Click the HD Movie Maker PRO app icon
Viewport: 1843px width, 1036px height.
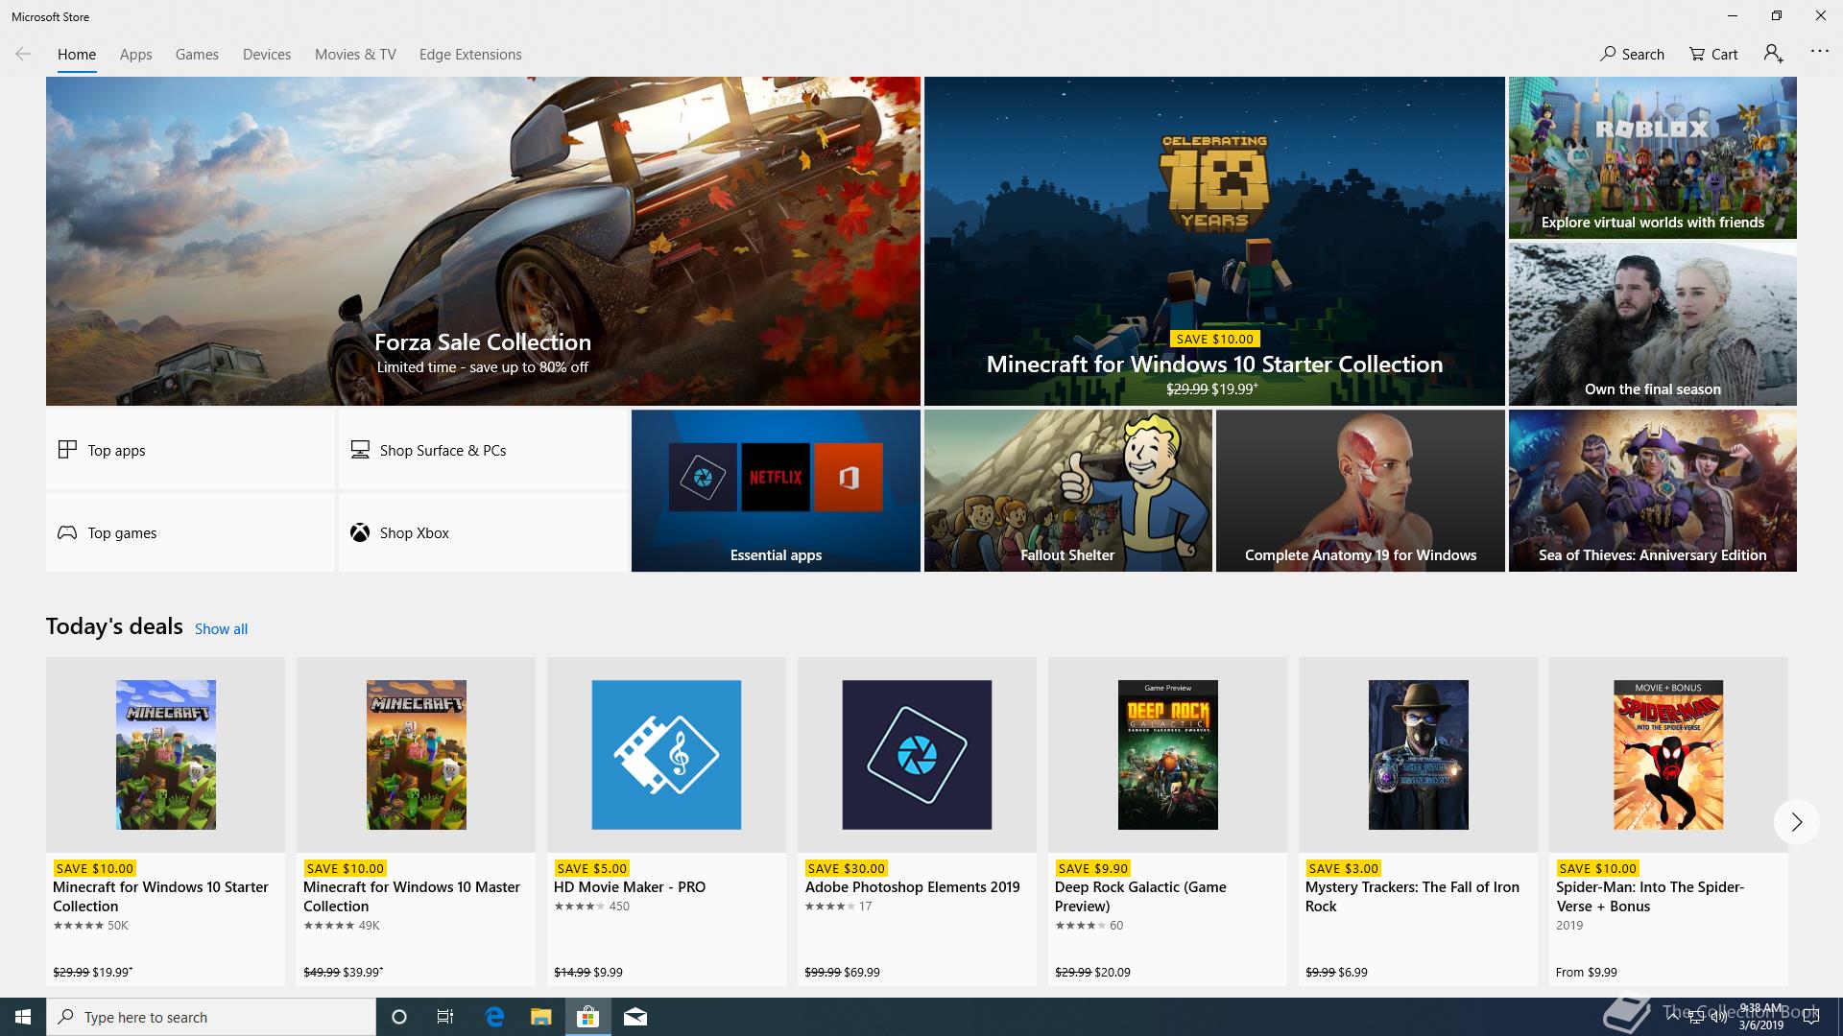coord(666,755)
